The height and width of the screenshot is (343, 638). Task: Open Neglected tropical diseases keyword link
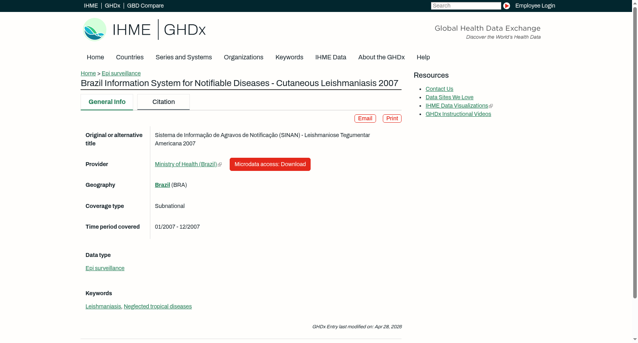pyautogui.click(x=158, y=306)
